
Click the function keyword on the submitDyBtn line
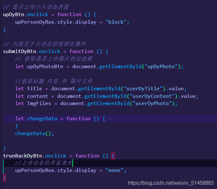[x=81, y=51]
